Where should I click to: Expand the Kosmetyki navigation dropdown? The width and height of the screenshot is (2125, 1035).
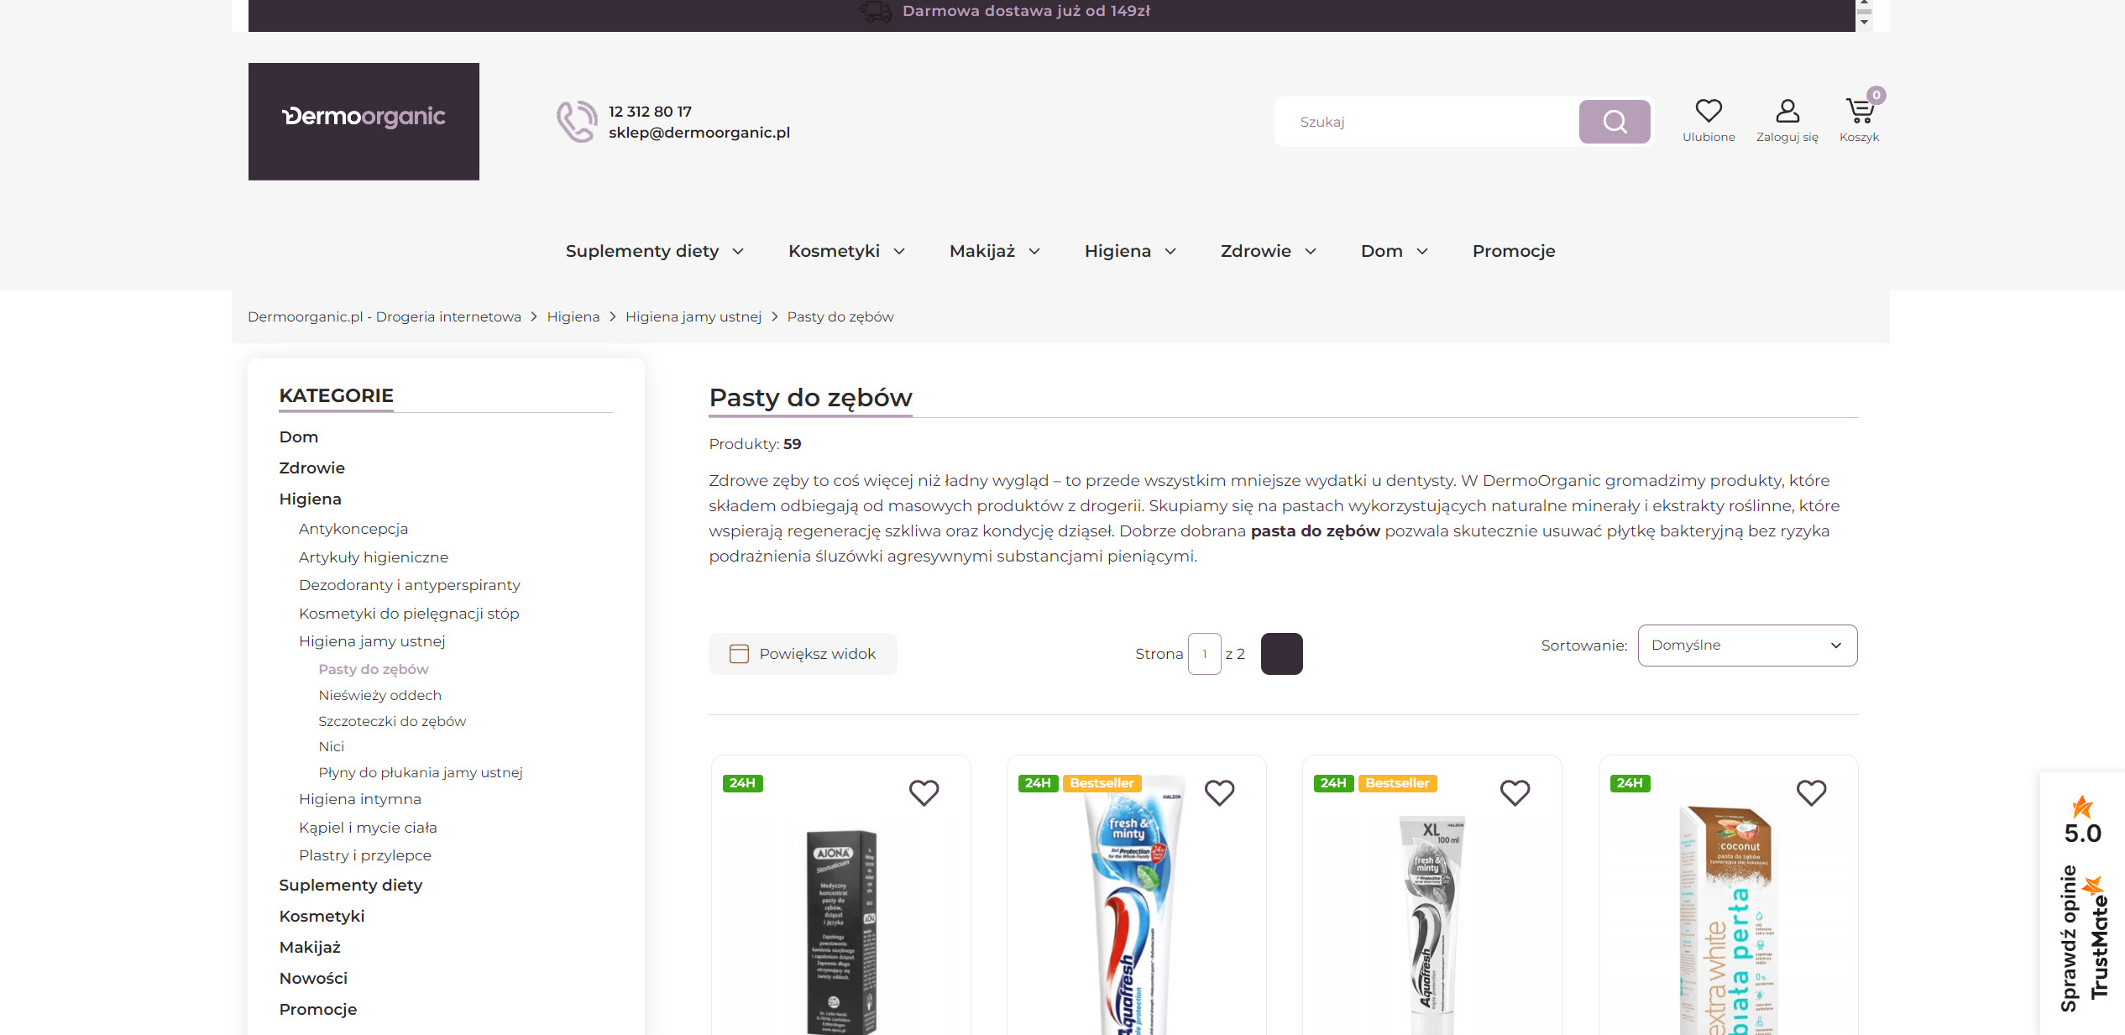[846, 251]
